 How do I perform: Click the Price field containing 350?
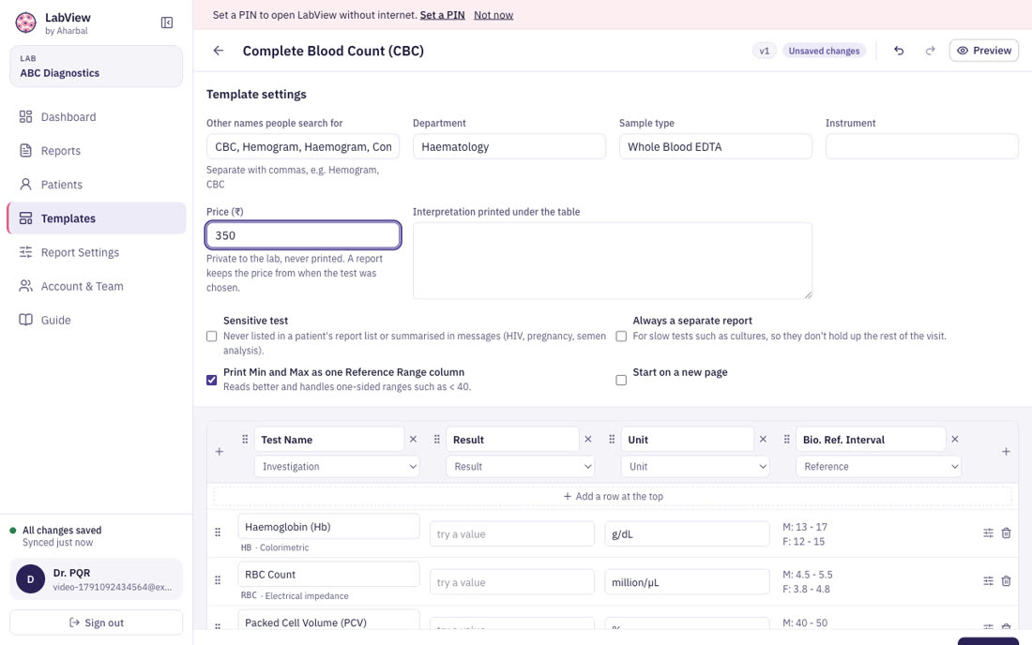coord(303,235)
